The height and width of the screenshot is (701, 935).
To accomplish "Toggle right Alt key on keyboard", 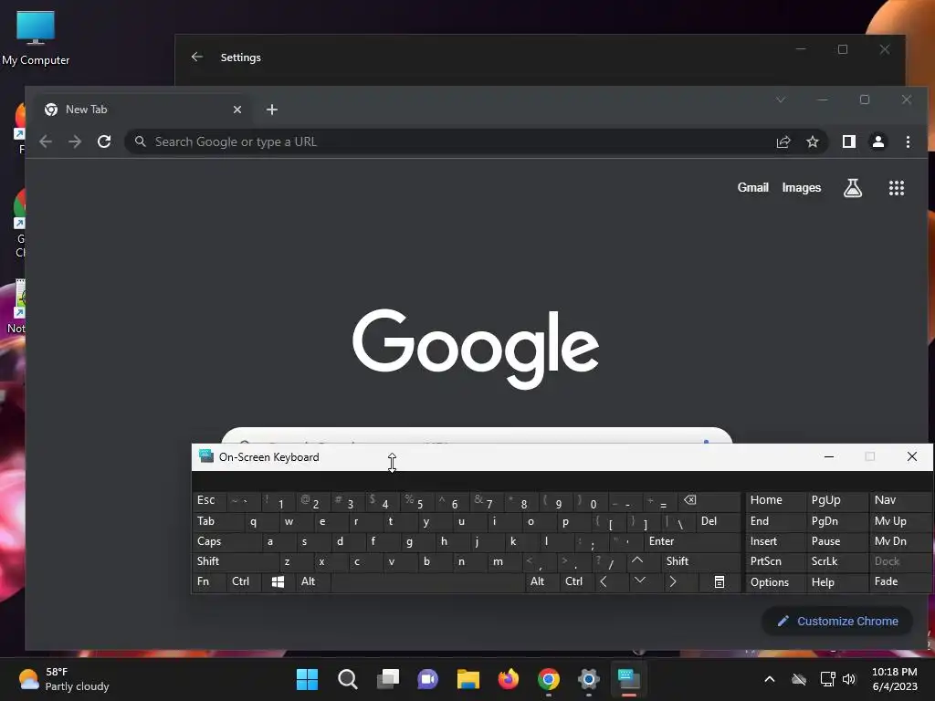I will click(541, 581).
